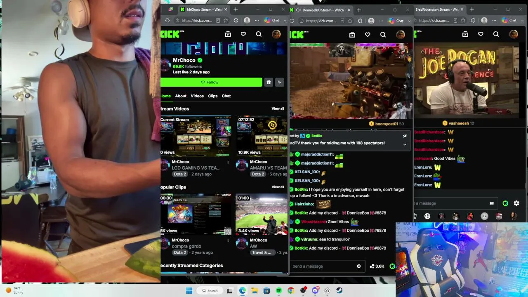Open chat settings gear in BradRichardson chat
The height and width of the screenshot is (297, 528).
516,203
